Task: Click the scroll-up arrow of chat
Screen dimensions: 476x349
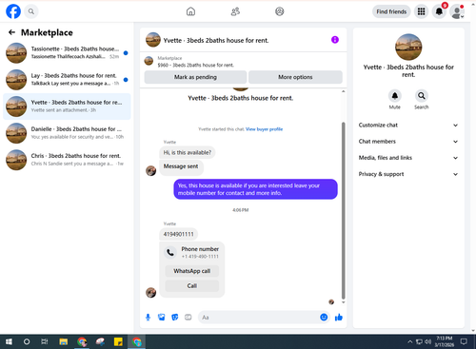Action: [343, 91]
